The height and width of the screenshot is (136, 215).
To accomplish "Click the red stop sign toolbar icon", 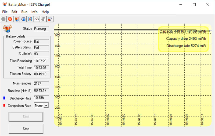I will point(10,19).
